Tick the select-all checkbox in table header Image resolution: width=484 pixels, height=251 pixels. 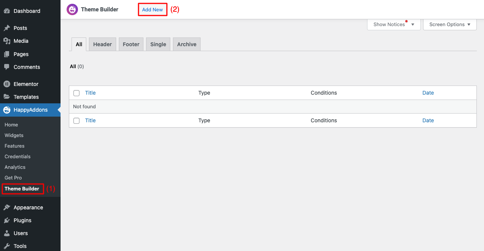point(76,93)
